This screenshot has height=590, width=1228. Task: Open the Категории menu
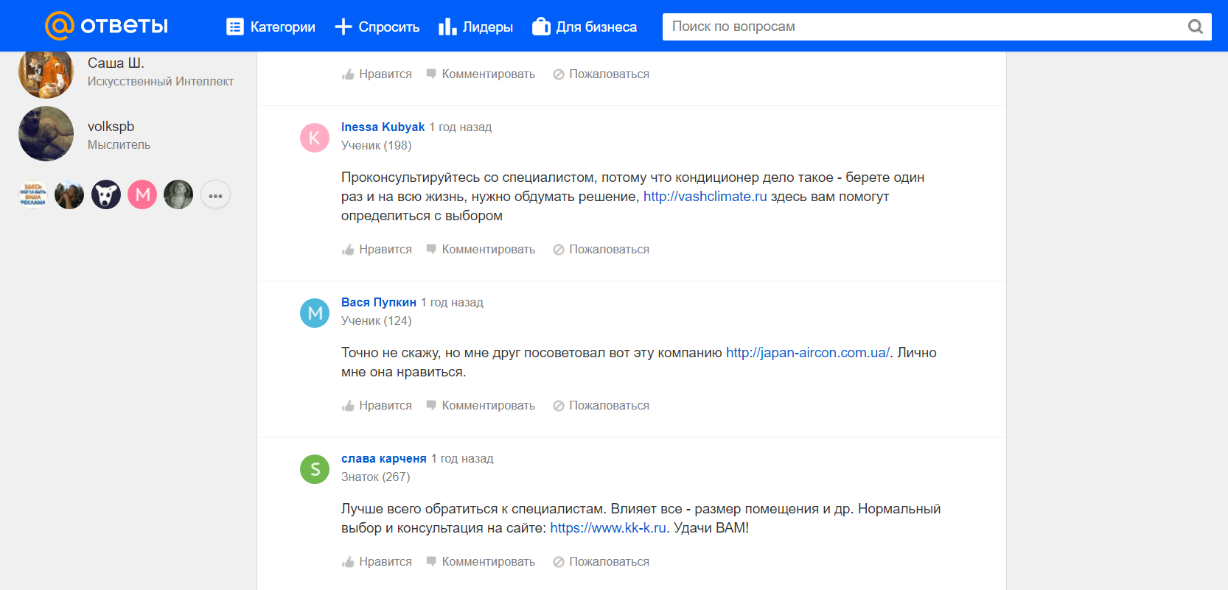(x=271, y=27)
